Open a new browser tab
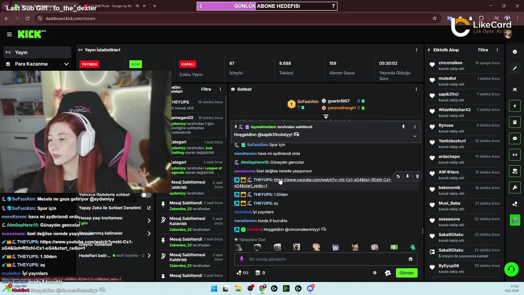524x295 pixels. (x=154, y=6)
